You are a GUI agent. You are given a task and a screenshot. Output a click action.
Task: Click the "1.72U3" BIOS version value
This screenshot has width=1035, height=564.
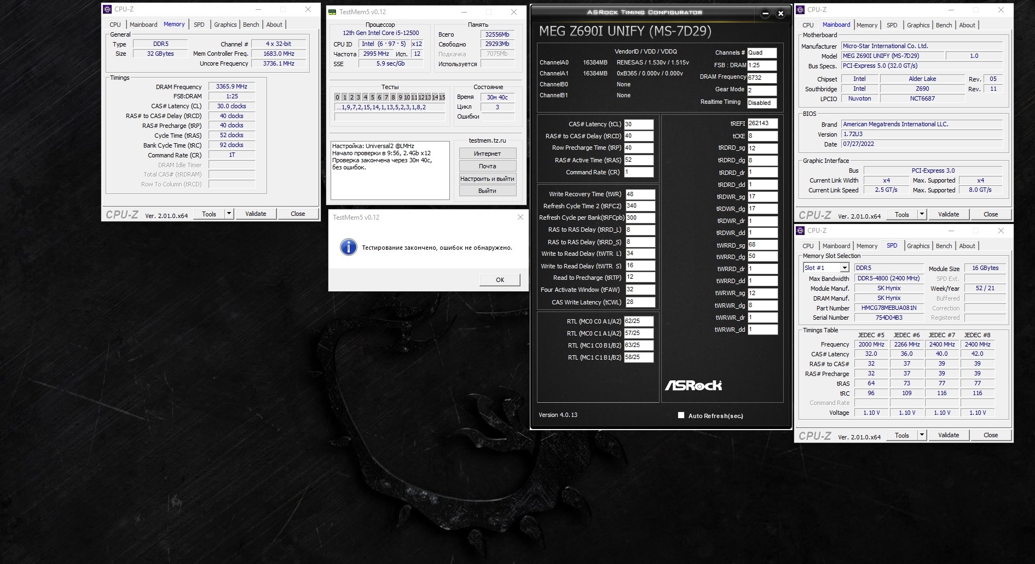coord(922,134)
